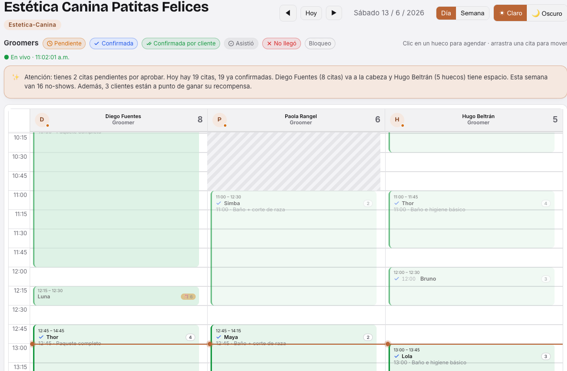567x371 pixels.
Task: Click the Estetica-Canina tag
Action: (x=32, y=25)
